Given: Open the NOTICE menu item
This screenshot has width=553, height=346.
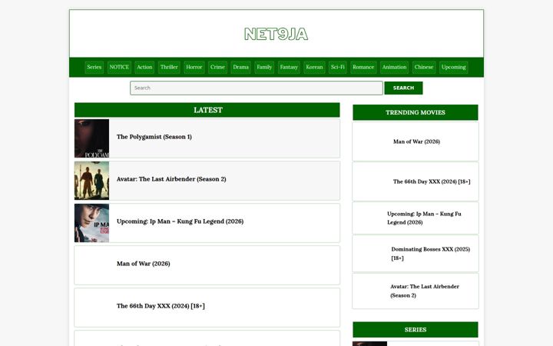Looking at the screenshot, I should tap(119, 67).
